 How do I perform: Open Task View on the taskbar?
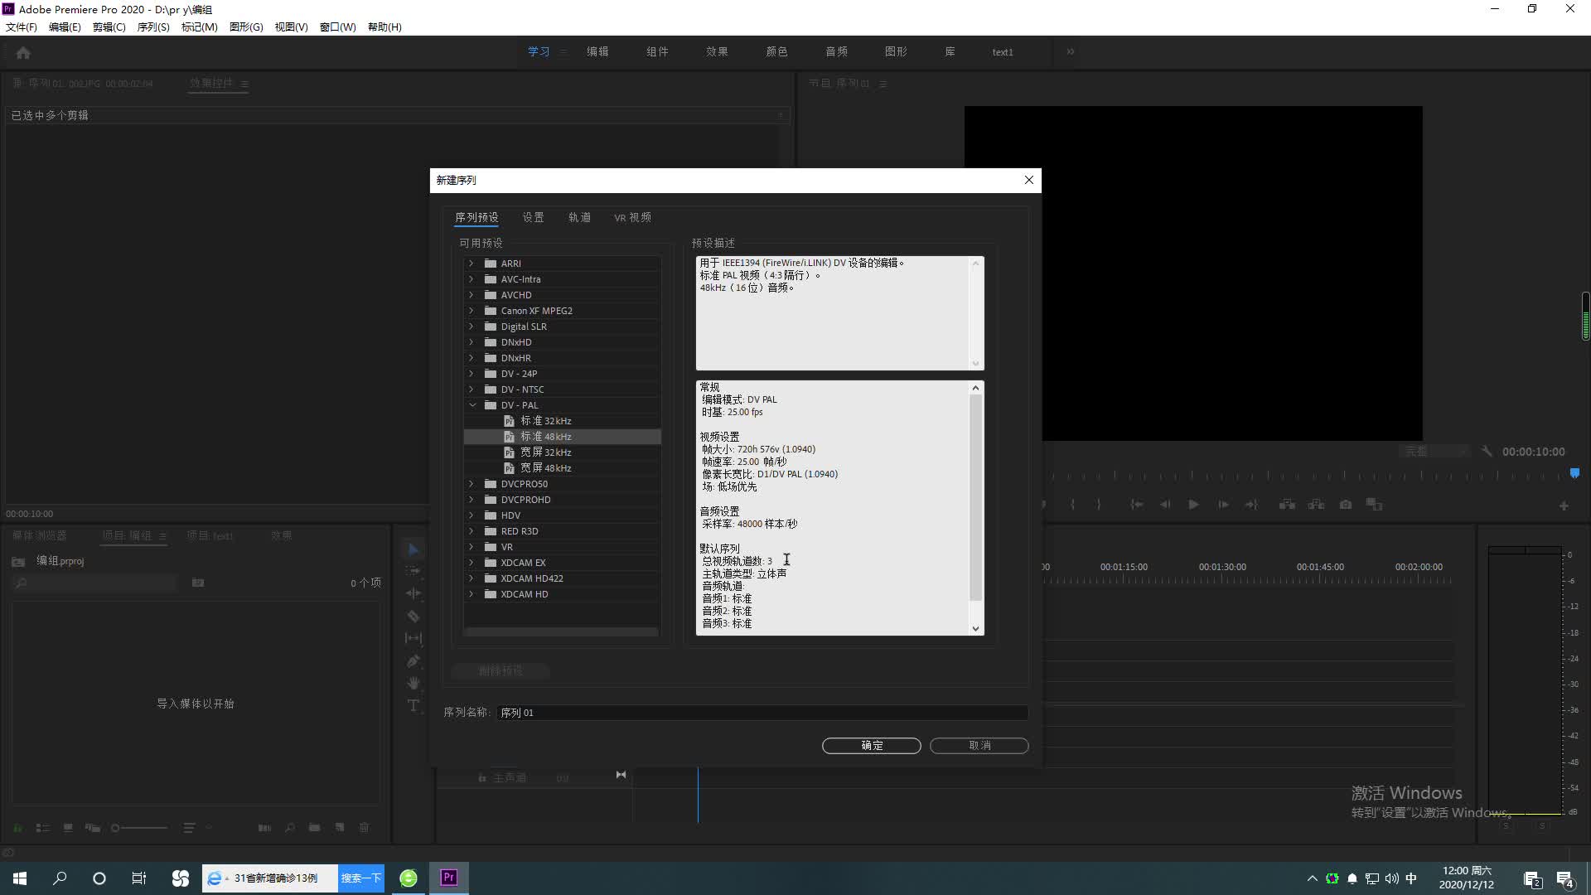pos(139,878)
